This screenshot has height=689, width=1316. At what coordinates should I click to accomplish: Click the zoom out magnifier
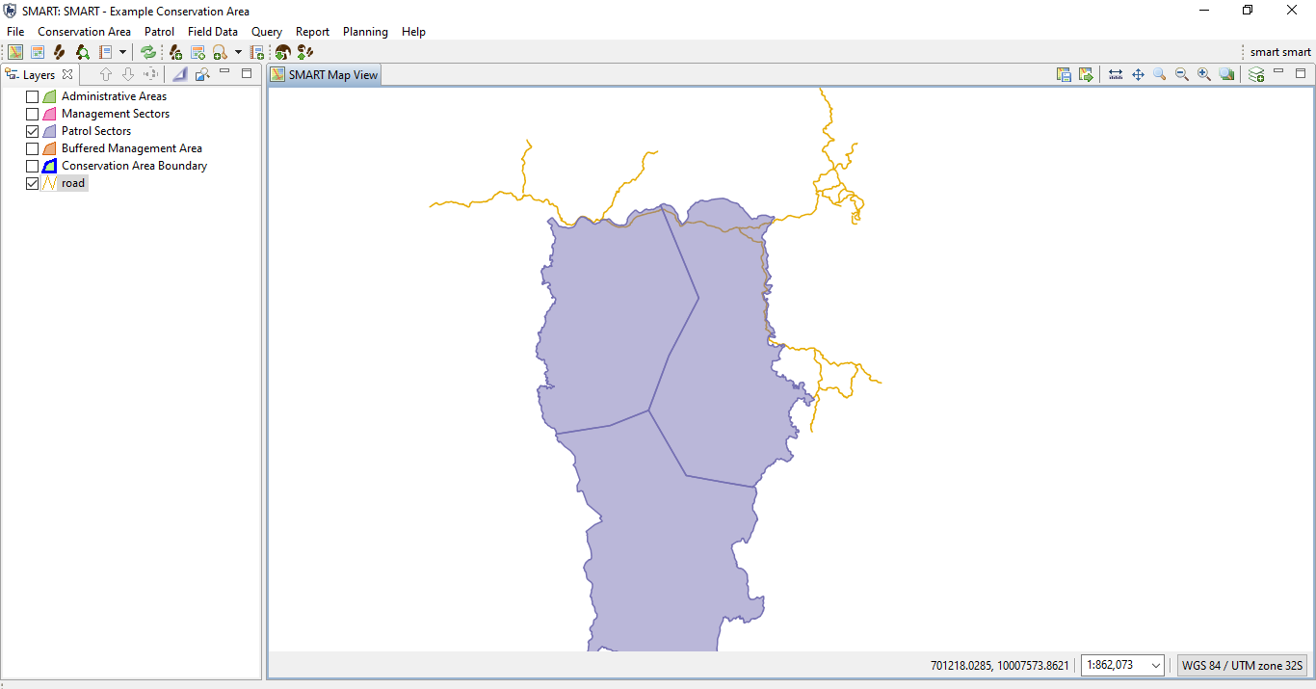pyautogui.click(x=1182, y=74)
